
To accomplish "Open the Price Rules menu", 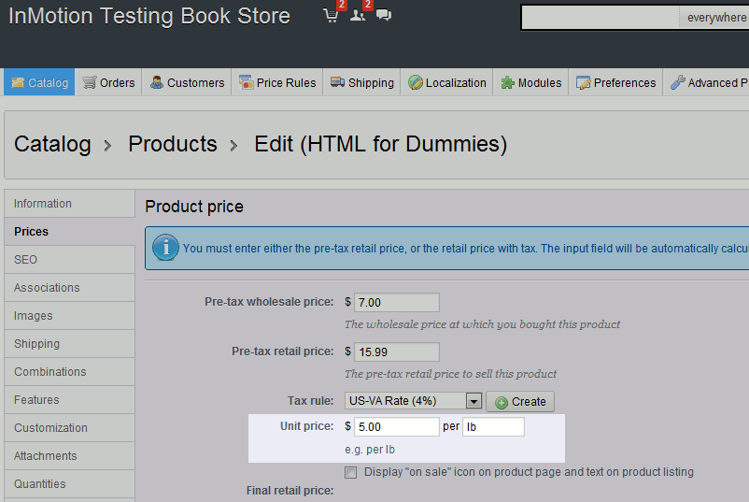I will point(277,82).
